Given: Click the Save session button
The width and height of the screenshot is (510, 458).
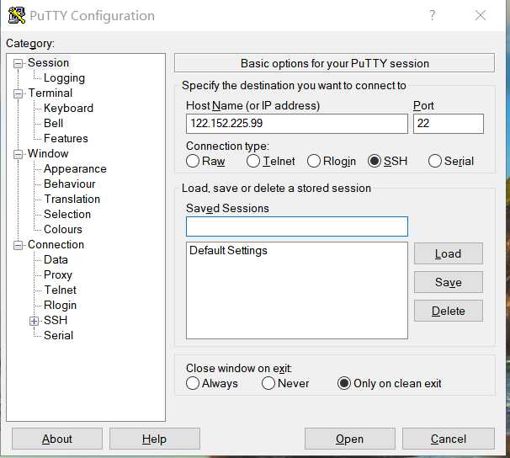Looking at the screenshot, I should pyautogui.click(x=449, y=282).
